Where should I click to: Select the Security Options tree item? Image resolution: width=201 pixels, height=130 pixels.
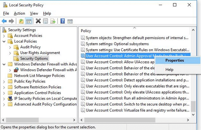pos(34,58)
